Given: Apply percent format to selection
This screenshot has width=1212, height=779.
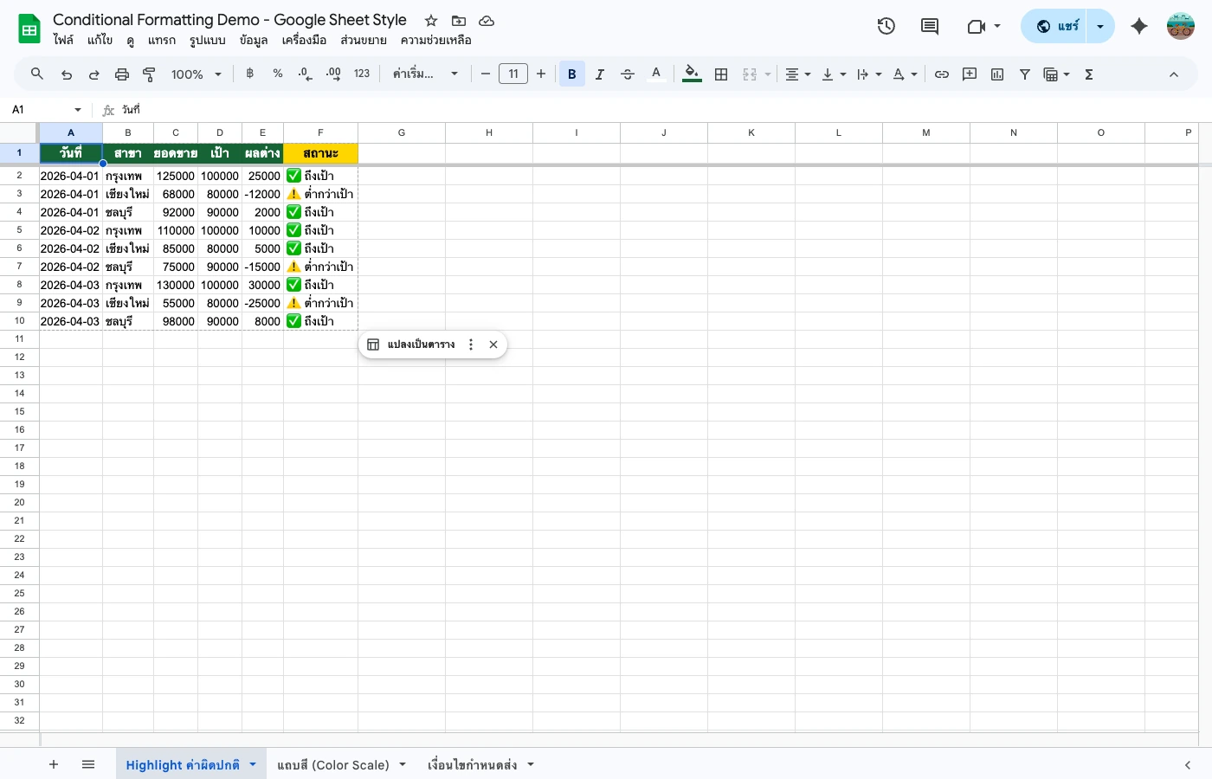Looking at the screenshot, I should (277, 74).
